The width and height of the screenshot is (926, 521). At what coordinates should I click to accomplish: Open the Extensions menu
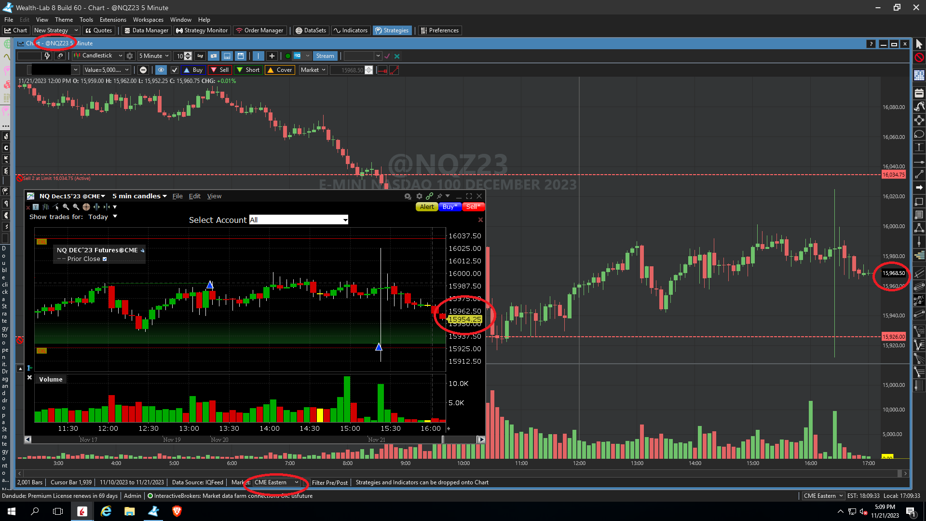pyautogui.click(x=113, y=20)
